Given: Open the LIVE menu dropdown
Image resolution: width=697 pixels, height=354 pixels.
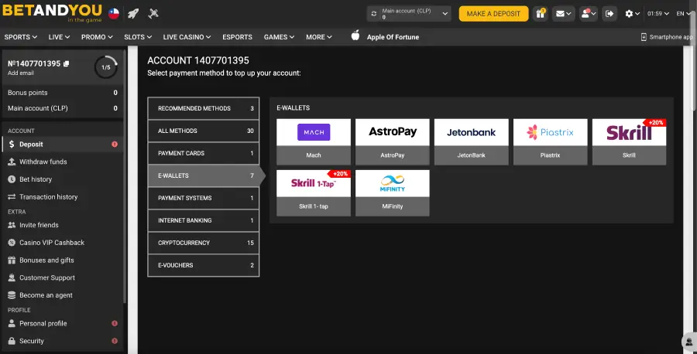Looking at the screenshot, I should [59, 37].
